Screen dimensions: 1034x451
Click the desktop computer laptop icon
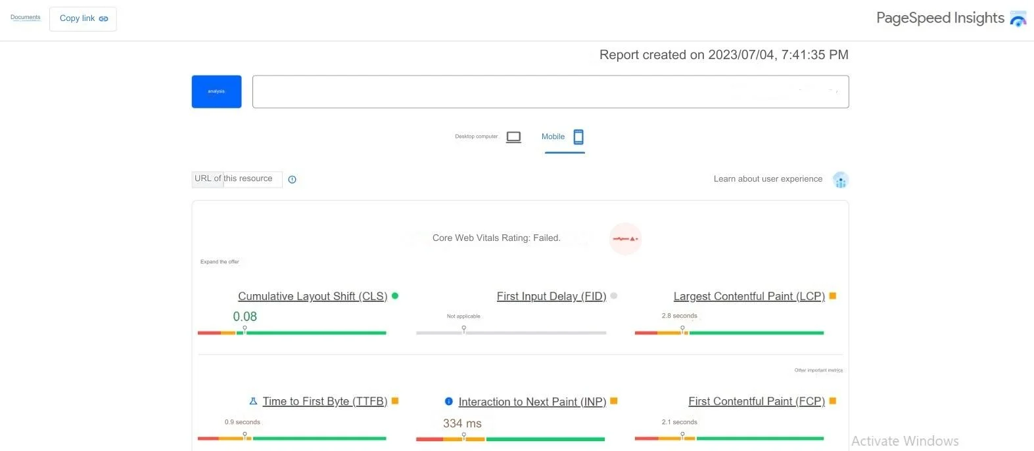513,137
